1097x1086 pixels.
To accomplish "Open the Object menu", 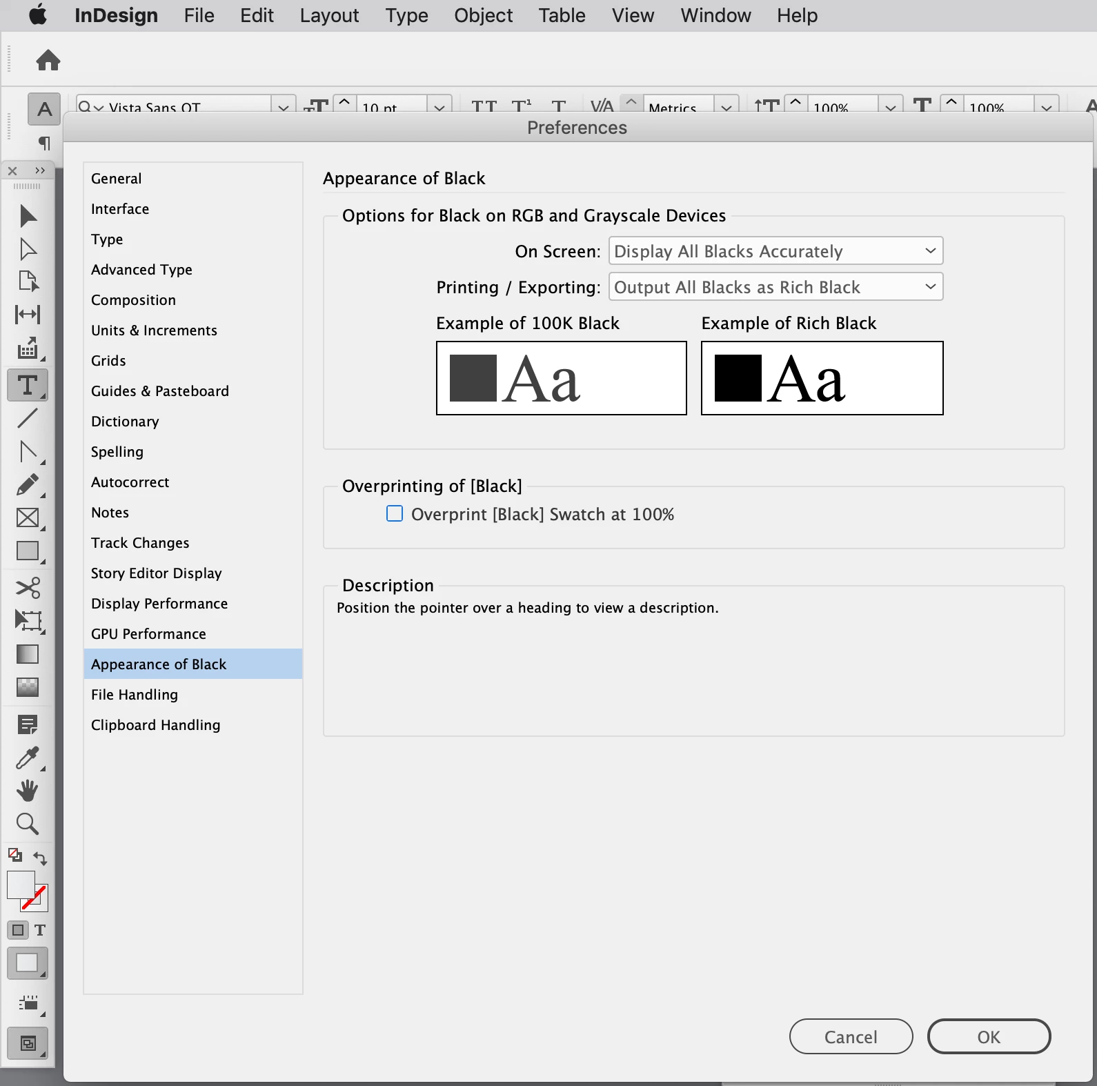I will click(x=483, y=15).
